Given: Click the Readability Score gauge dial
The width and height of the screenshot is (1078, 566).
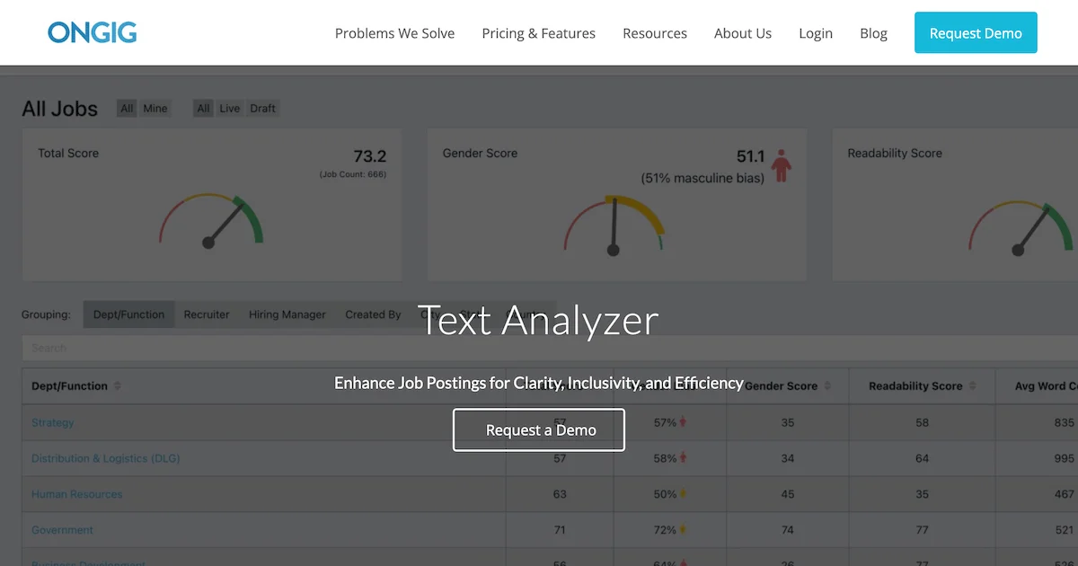Looking at the screenshot, I should (1021, 226).
